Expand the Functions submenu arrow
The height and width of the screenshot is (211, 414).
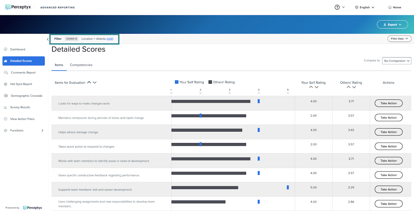(x=42, y=131)
